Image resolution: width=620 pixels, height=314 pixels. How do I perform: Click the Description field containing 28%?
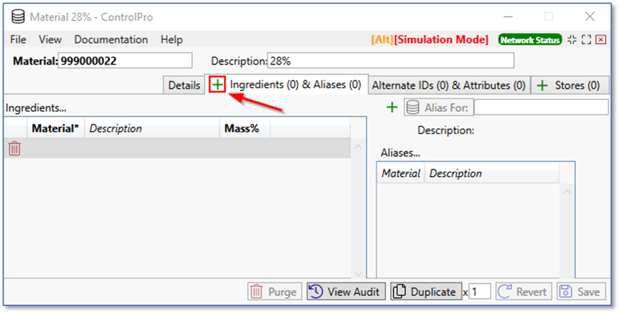390,61
